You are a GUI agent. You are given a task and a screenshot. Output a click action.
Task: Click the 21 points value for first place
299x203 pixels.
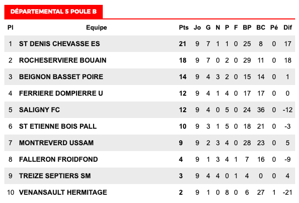[183, 44]
